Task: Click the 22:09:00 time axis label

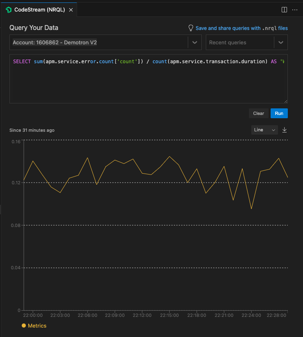Action: click(x=115, y=315)
